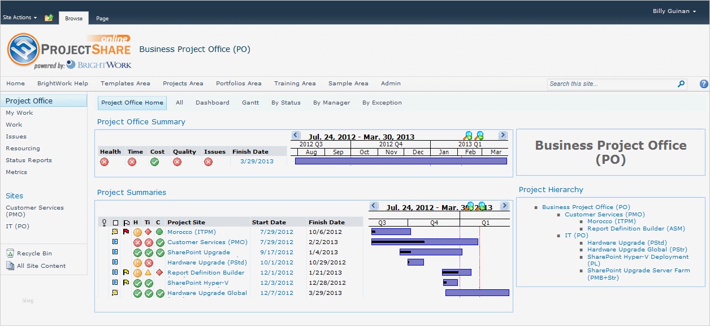The width and height of the screenshot is (710, 326).
Task: Click the zoom in icon above summary Gantt
Action: click(467, 135)
